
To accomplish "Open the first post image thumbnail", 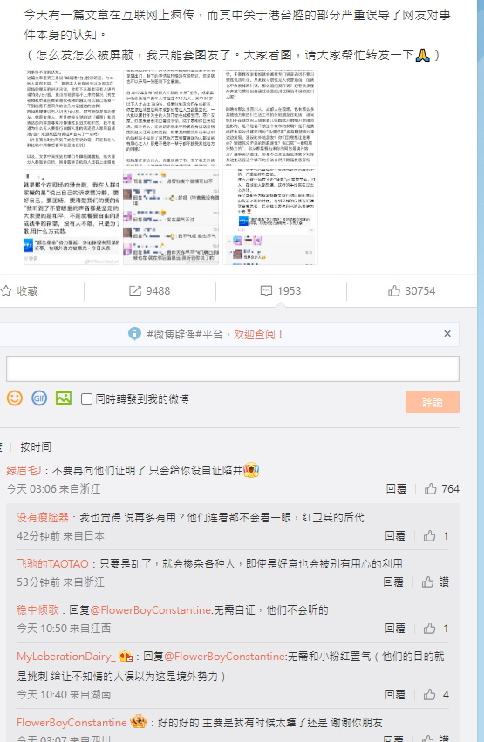I will tap(72, 118).
